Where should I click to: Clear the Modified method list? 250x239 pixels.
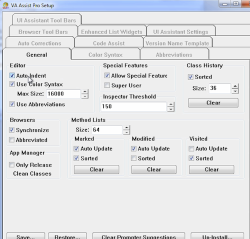click(154, 169)
